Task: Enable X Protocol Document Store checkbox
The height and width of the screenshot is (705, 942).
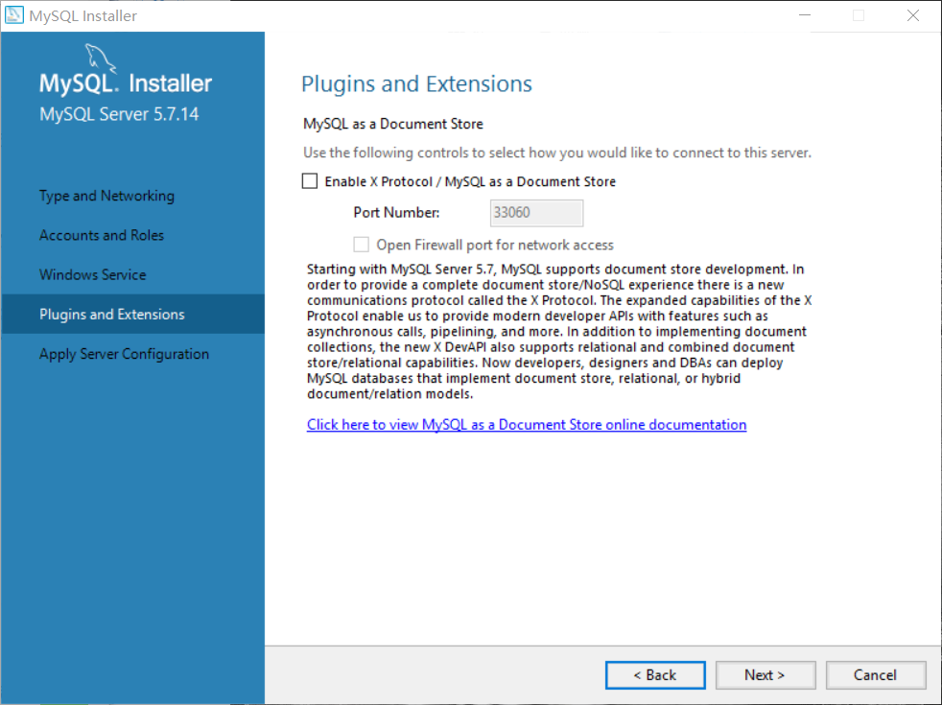Action: pos(310,180)
